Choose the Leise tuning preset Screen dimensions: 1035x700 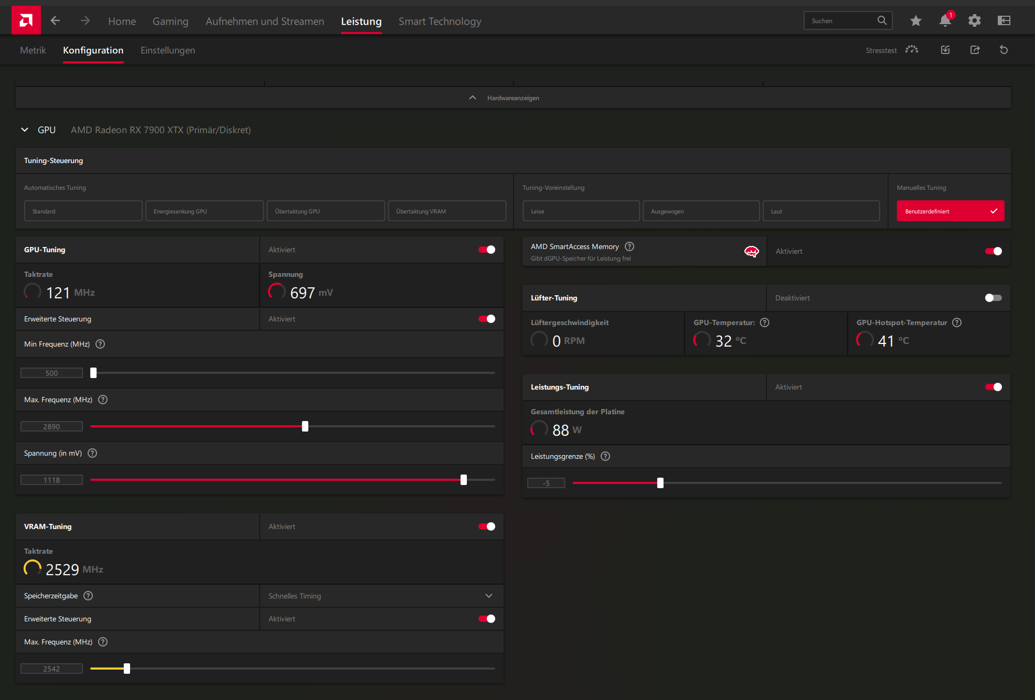tap(581, 211)
